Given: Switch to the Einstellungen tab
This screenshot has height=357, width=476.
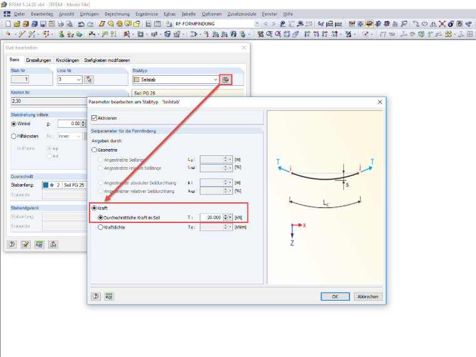Looking at the screenshot, I should 38,60.
